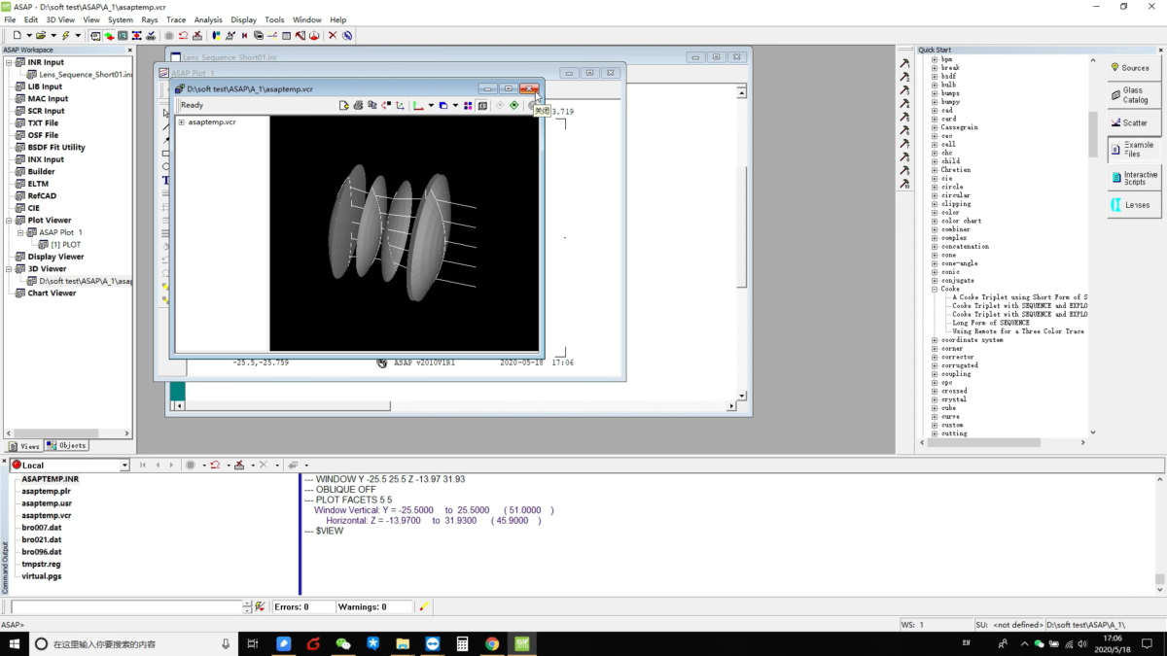Select bro007.dat in the file list
The width and height of the screenshot is (1167, 656).
coord(42,528)
